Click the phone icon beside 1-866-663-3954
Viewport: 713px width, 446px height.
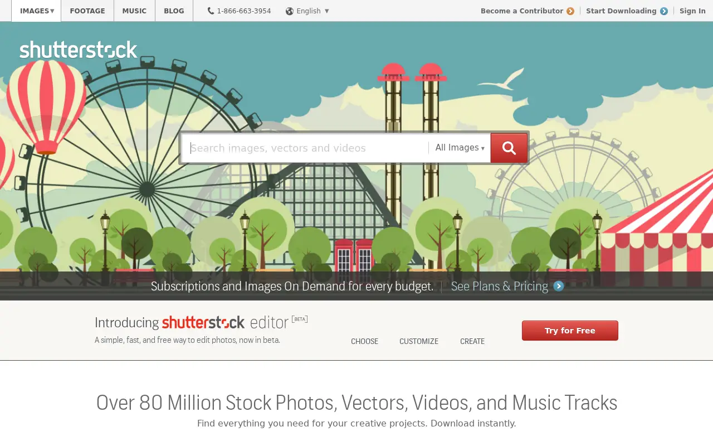[x=211, y=11]
